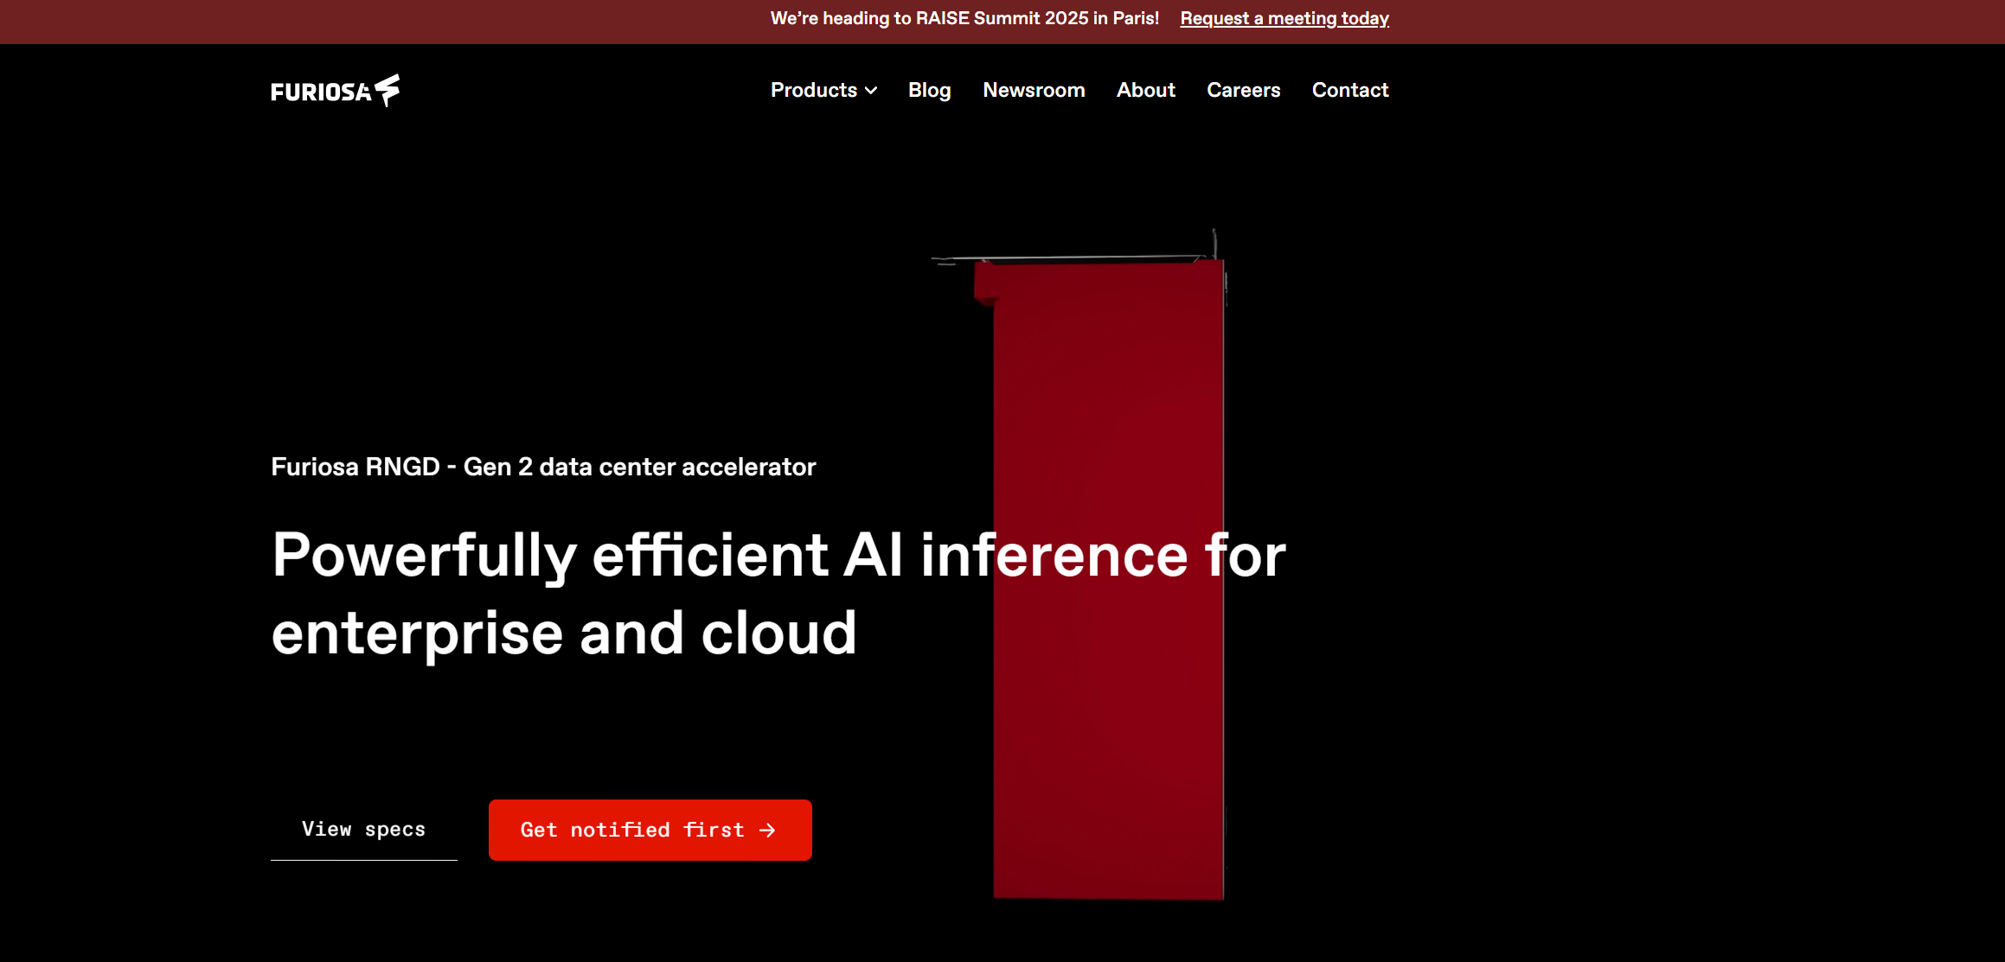Click the enterprise and cloud headline line
The image size is (2005, 962).
coord(564,634)
